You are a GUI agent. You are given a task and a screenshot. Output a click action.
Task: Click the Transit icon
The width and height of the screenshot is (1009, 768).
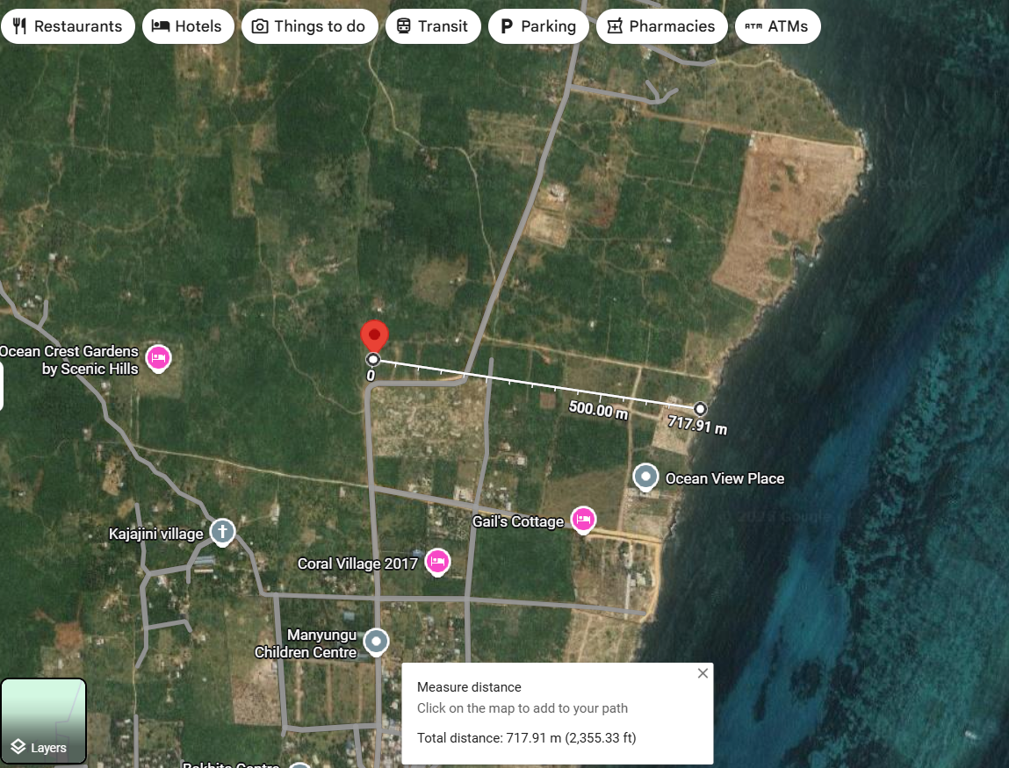pyautogui.click(x=406, y=25)
